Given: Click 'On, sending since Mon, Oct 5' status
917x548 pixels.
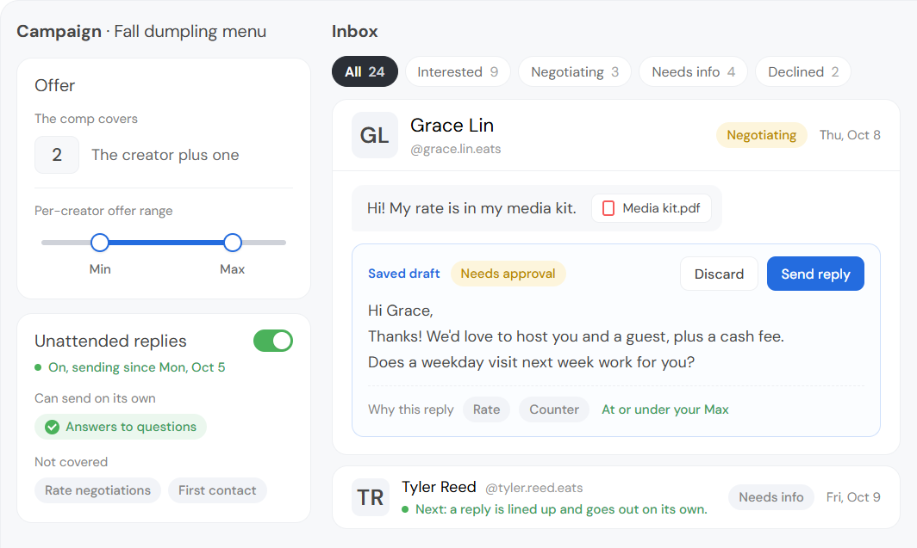Looking at the screenshot, I should point(136,367).
